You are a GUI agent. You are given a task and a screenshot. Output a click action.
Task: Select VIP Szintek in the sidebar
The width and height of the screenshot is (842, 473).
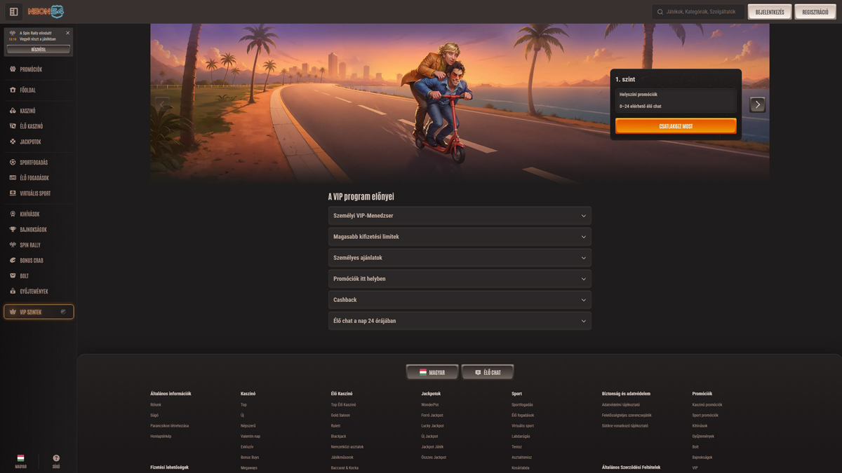[x=38, y=312]
